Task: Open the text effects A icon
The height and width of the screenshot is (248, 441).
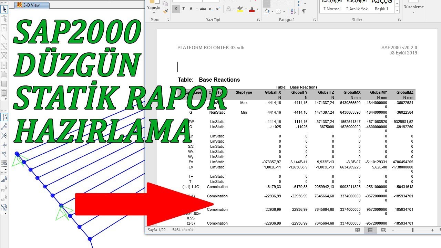Action: pyautogui.click(x=229, y=9)
